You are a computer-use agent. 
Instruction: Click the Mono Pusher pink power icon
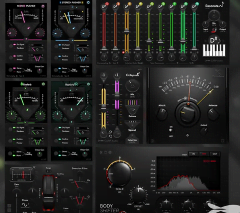(43, 6)
